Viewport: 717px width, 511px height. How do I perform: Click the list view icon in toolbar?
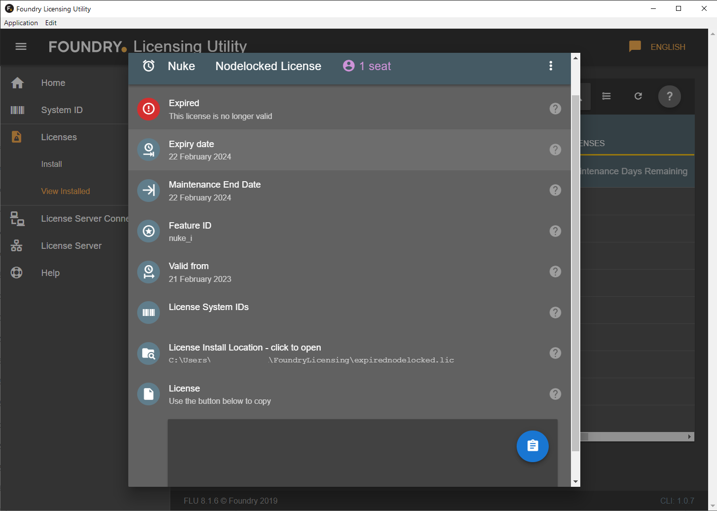coord(606,96)
